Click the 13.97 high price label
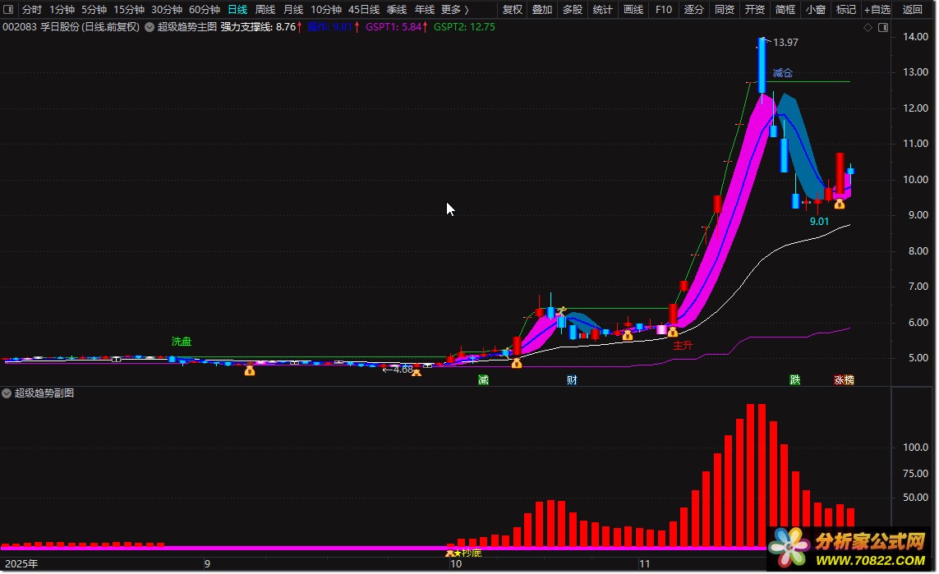This screenshot has height=574, width=939. (x=785, y=43)
